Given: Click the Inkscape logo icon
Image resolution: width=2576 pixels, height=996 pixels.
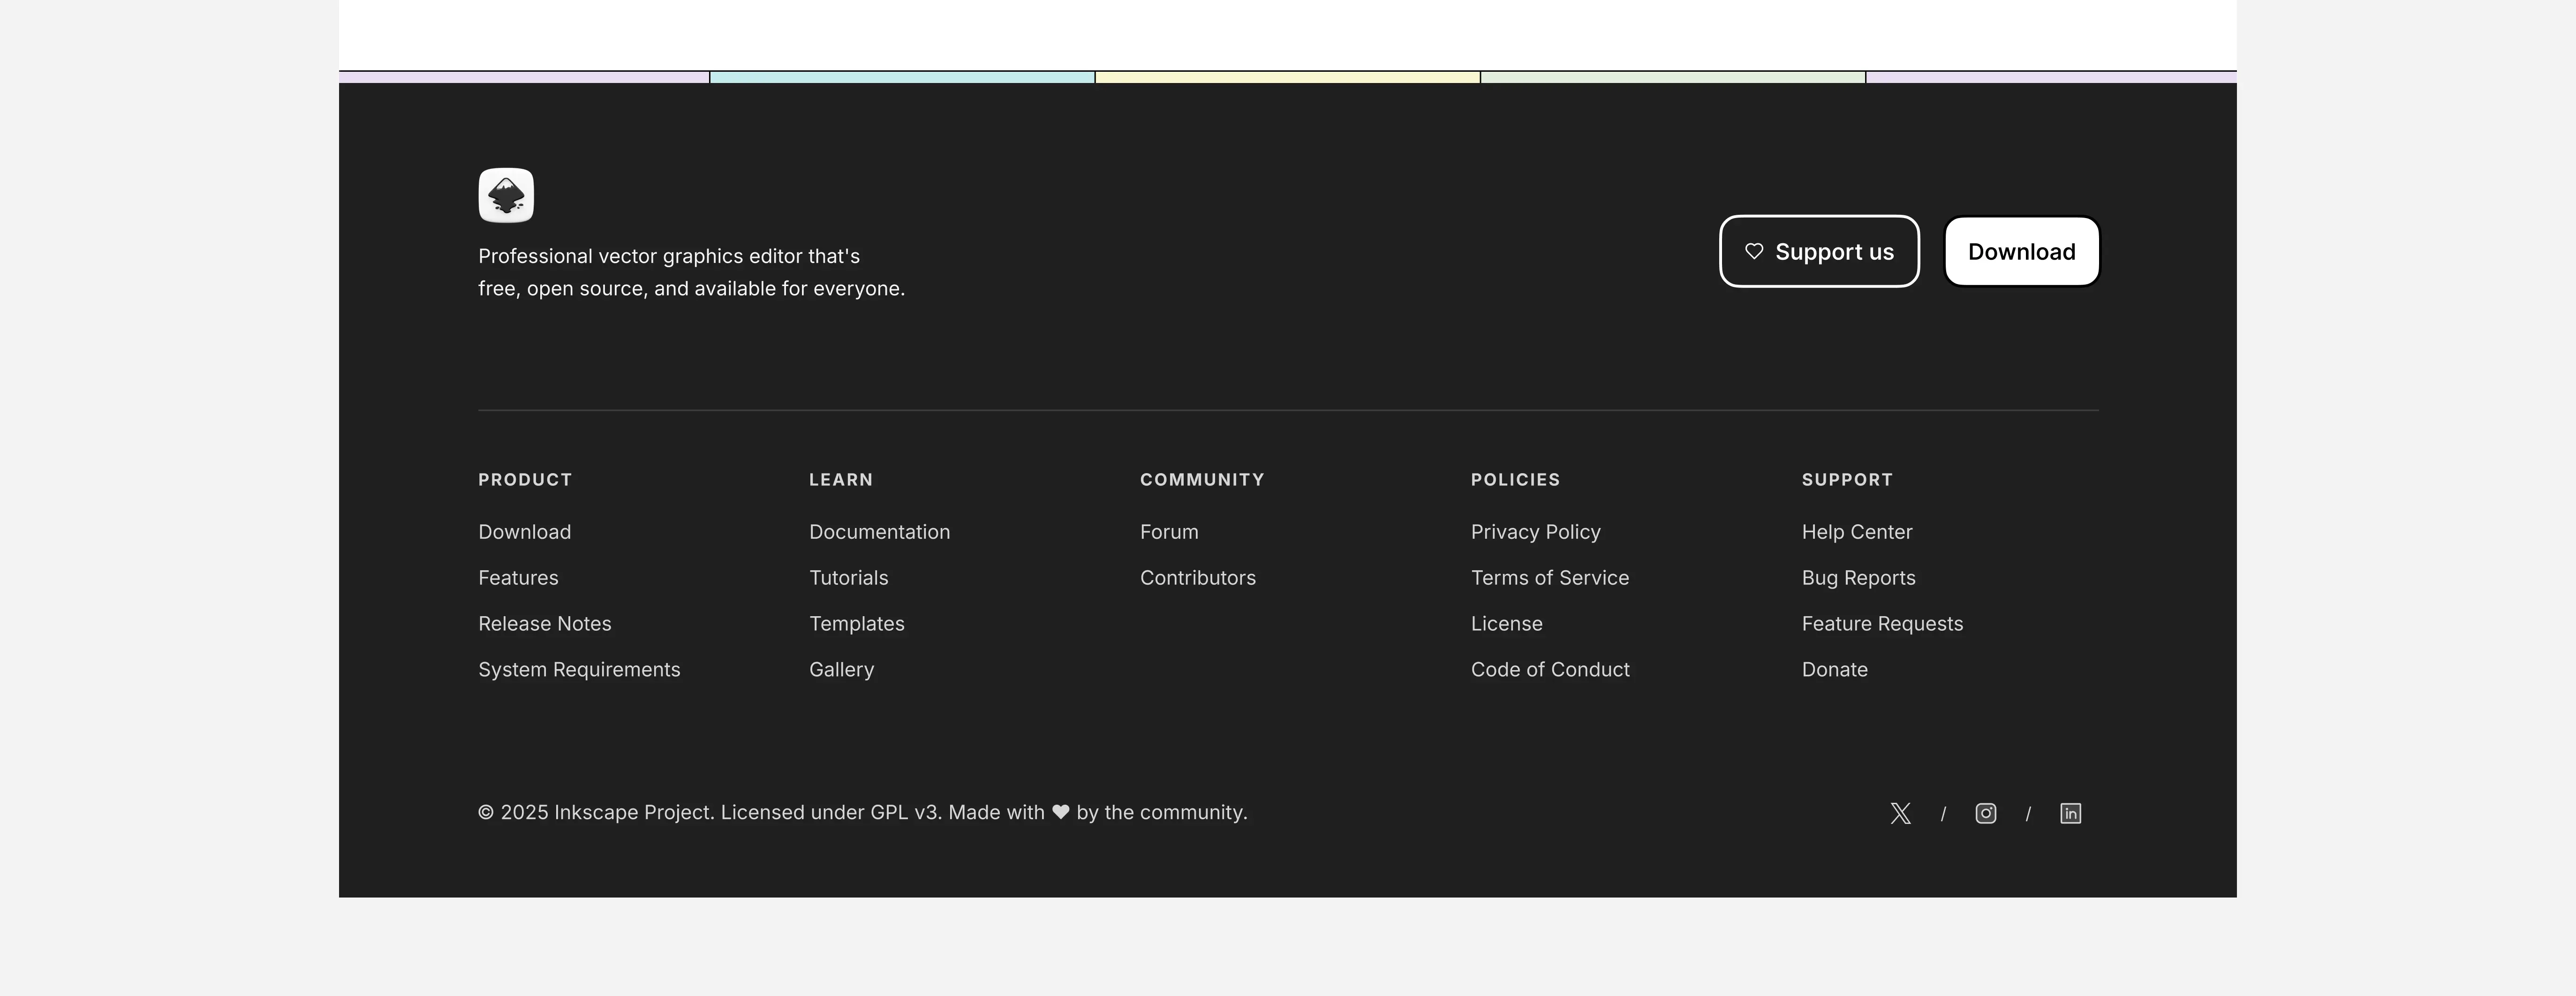Looking at the screenshot, I should click(506, 195).
